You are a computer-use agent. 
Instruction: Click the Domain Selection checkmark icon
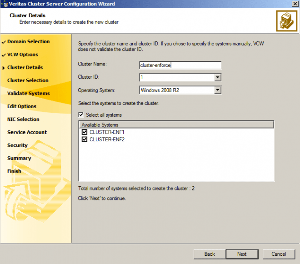tap(4, 42)
